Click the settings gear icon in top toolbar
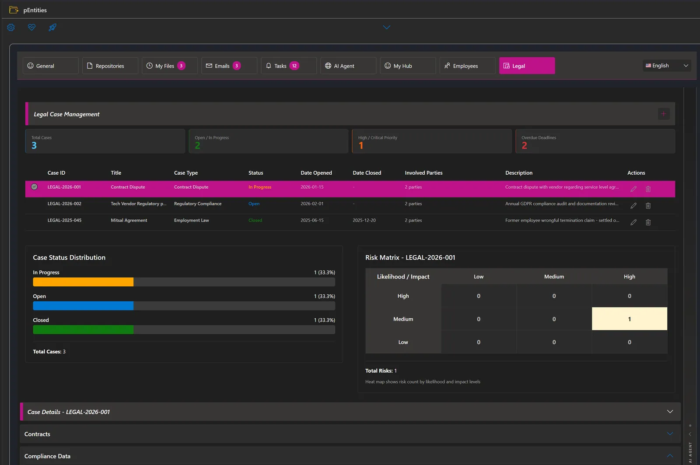The height and width of the screenshot is (465, 700). [11, 27]
